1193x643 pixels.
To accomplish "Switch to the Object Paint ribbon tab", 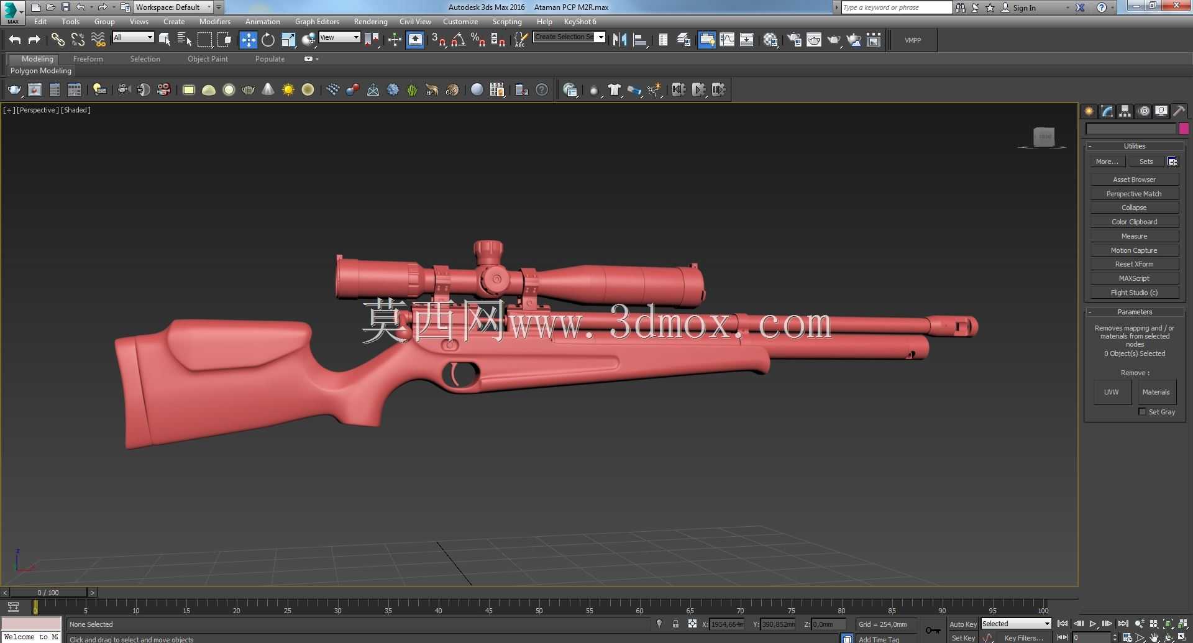I will tap(208, 59).
